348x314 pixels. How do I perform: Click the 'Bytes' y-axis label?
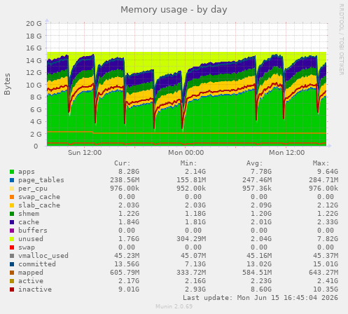point(7,84)
